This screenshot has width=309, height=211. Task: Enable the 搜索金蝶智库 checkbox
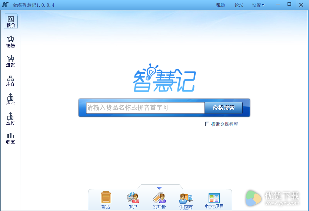coord(207,124)
